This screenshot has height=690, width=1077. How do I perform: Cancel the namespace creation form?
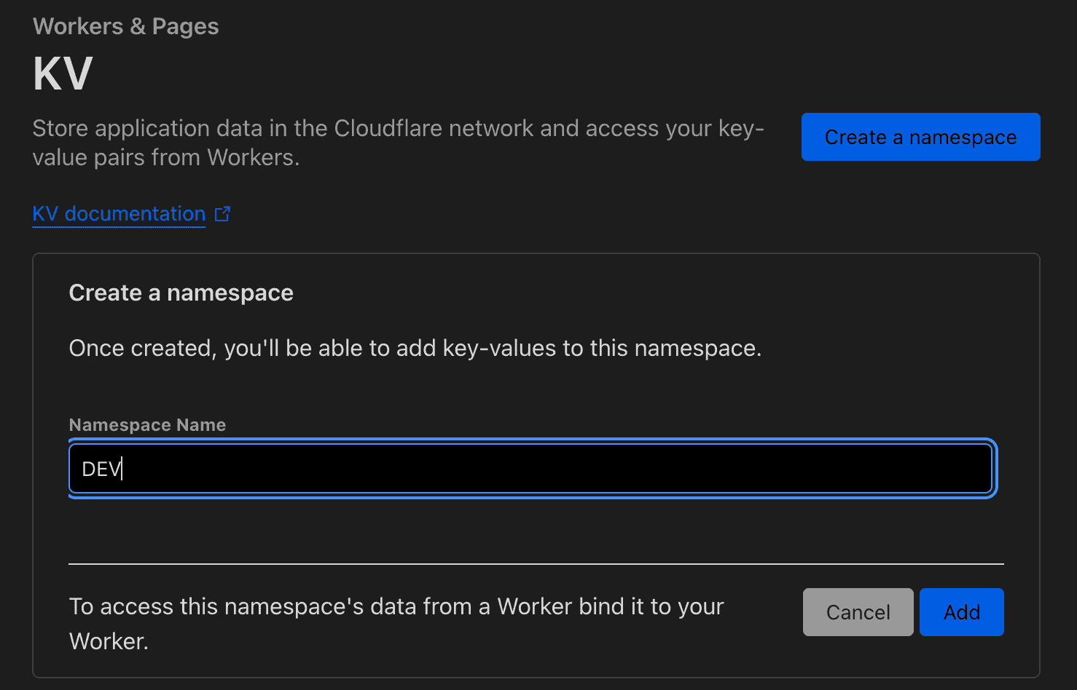click(858, 612)
